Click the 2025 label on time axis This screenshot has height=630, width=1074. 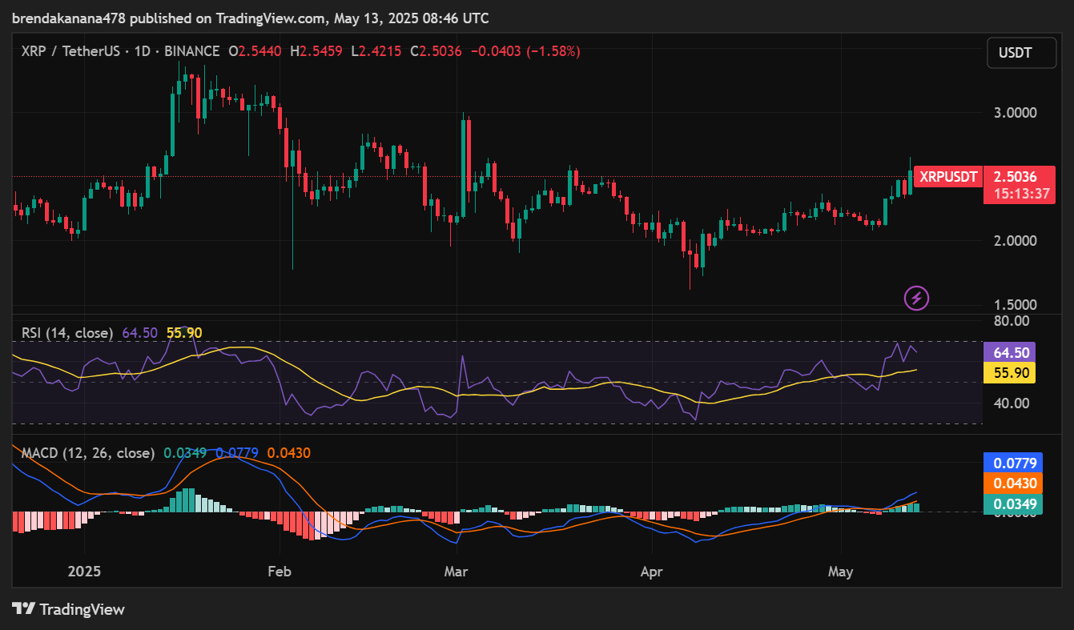(84, 572)
